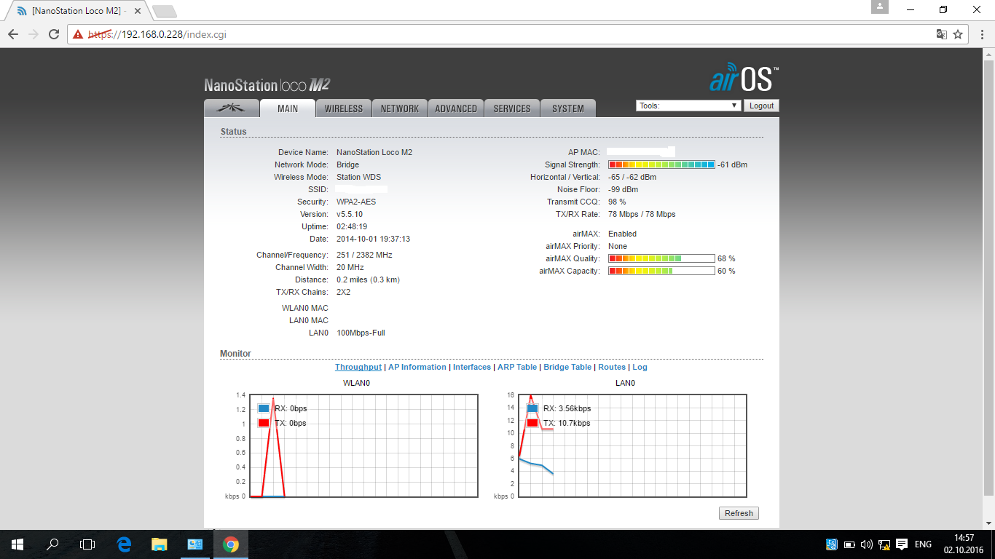The width and height of the screenshot is (995, 559).
Task: Click the Refresh button below the graphs
Action: (739, 513)
